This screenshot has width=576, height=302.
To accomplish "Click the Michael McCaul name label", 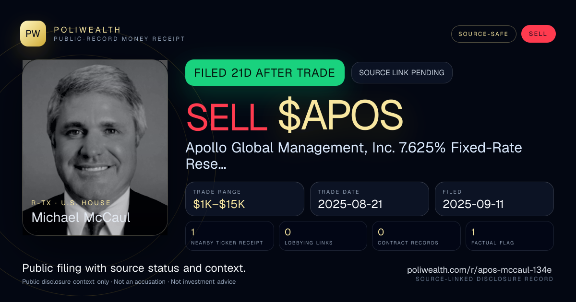I will pyautogui.click(x=81, y=217).
